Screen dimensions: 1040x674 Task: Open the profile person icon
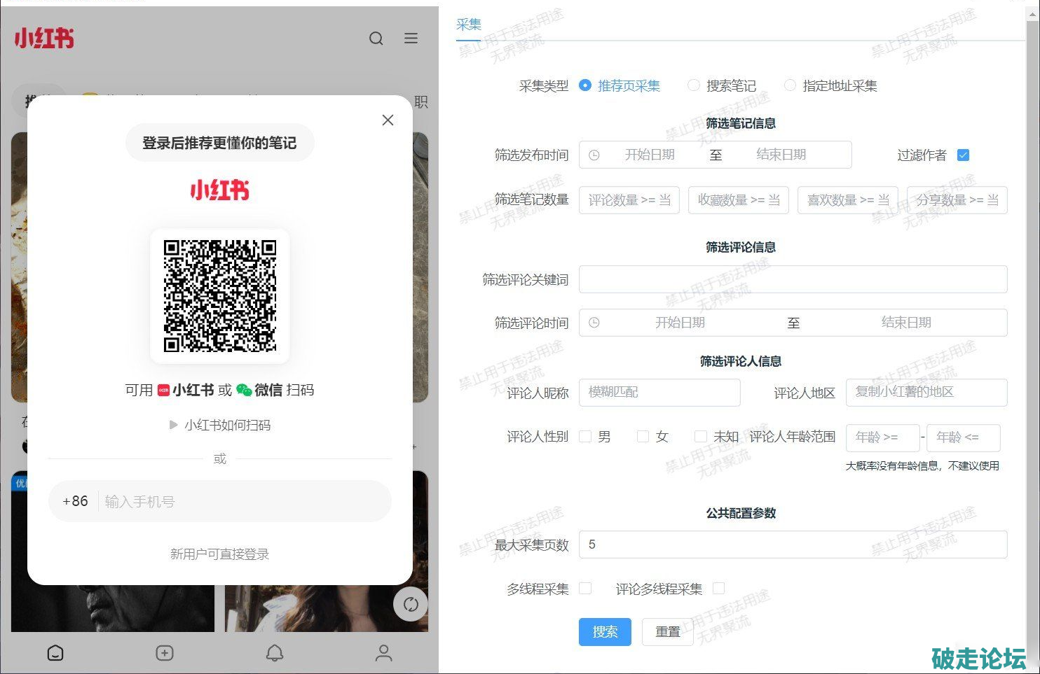click(x=383, y=653)
